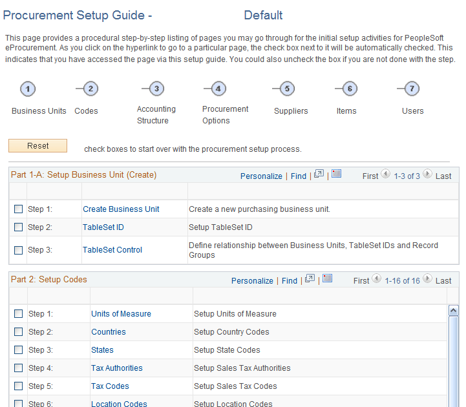Show next rows arrow in Part 2
This screenshot has height=407, width=466.
(x=427, y=278)
